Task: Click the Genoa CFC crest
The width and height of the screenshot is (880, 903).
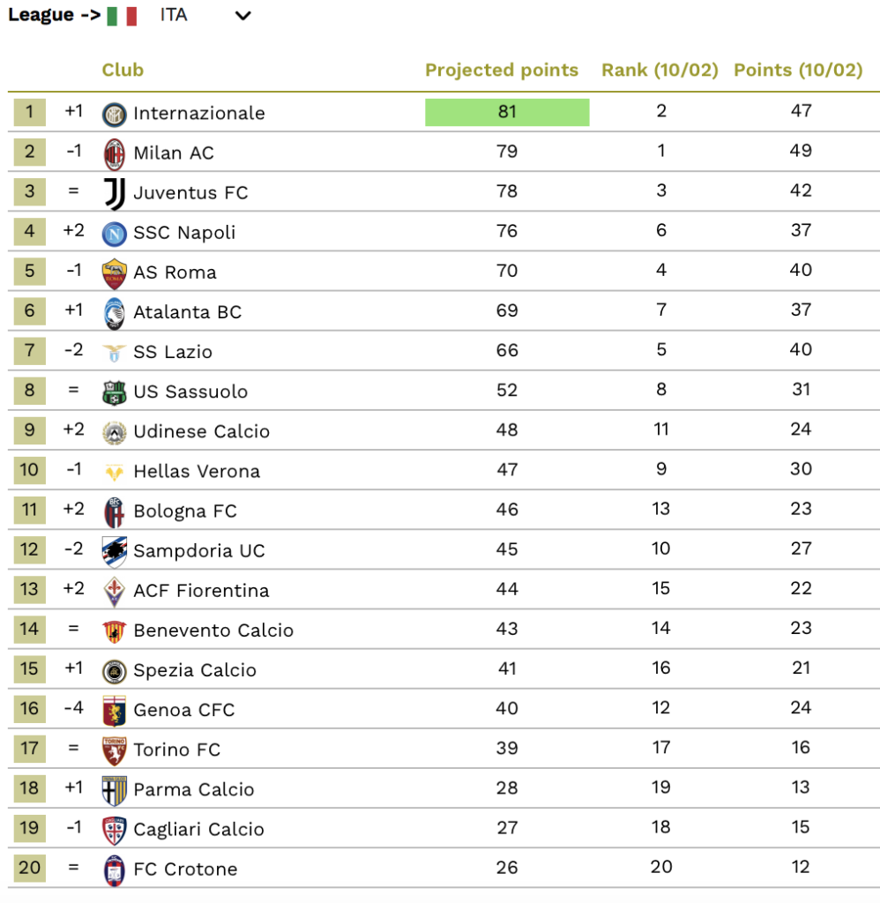Action: click(x=114, y=711)
